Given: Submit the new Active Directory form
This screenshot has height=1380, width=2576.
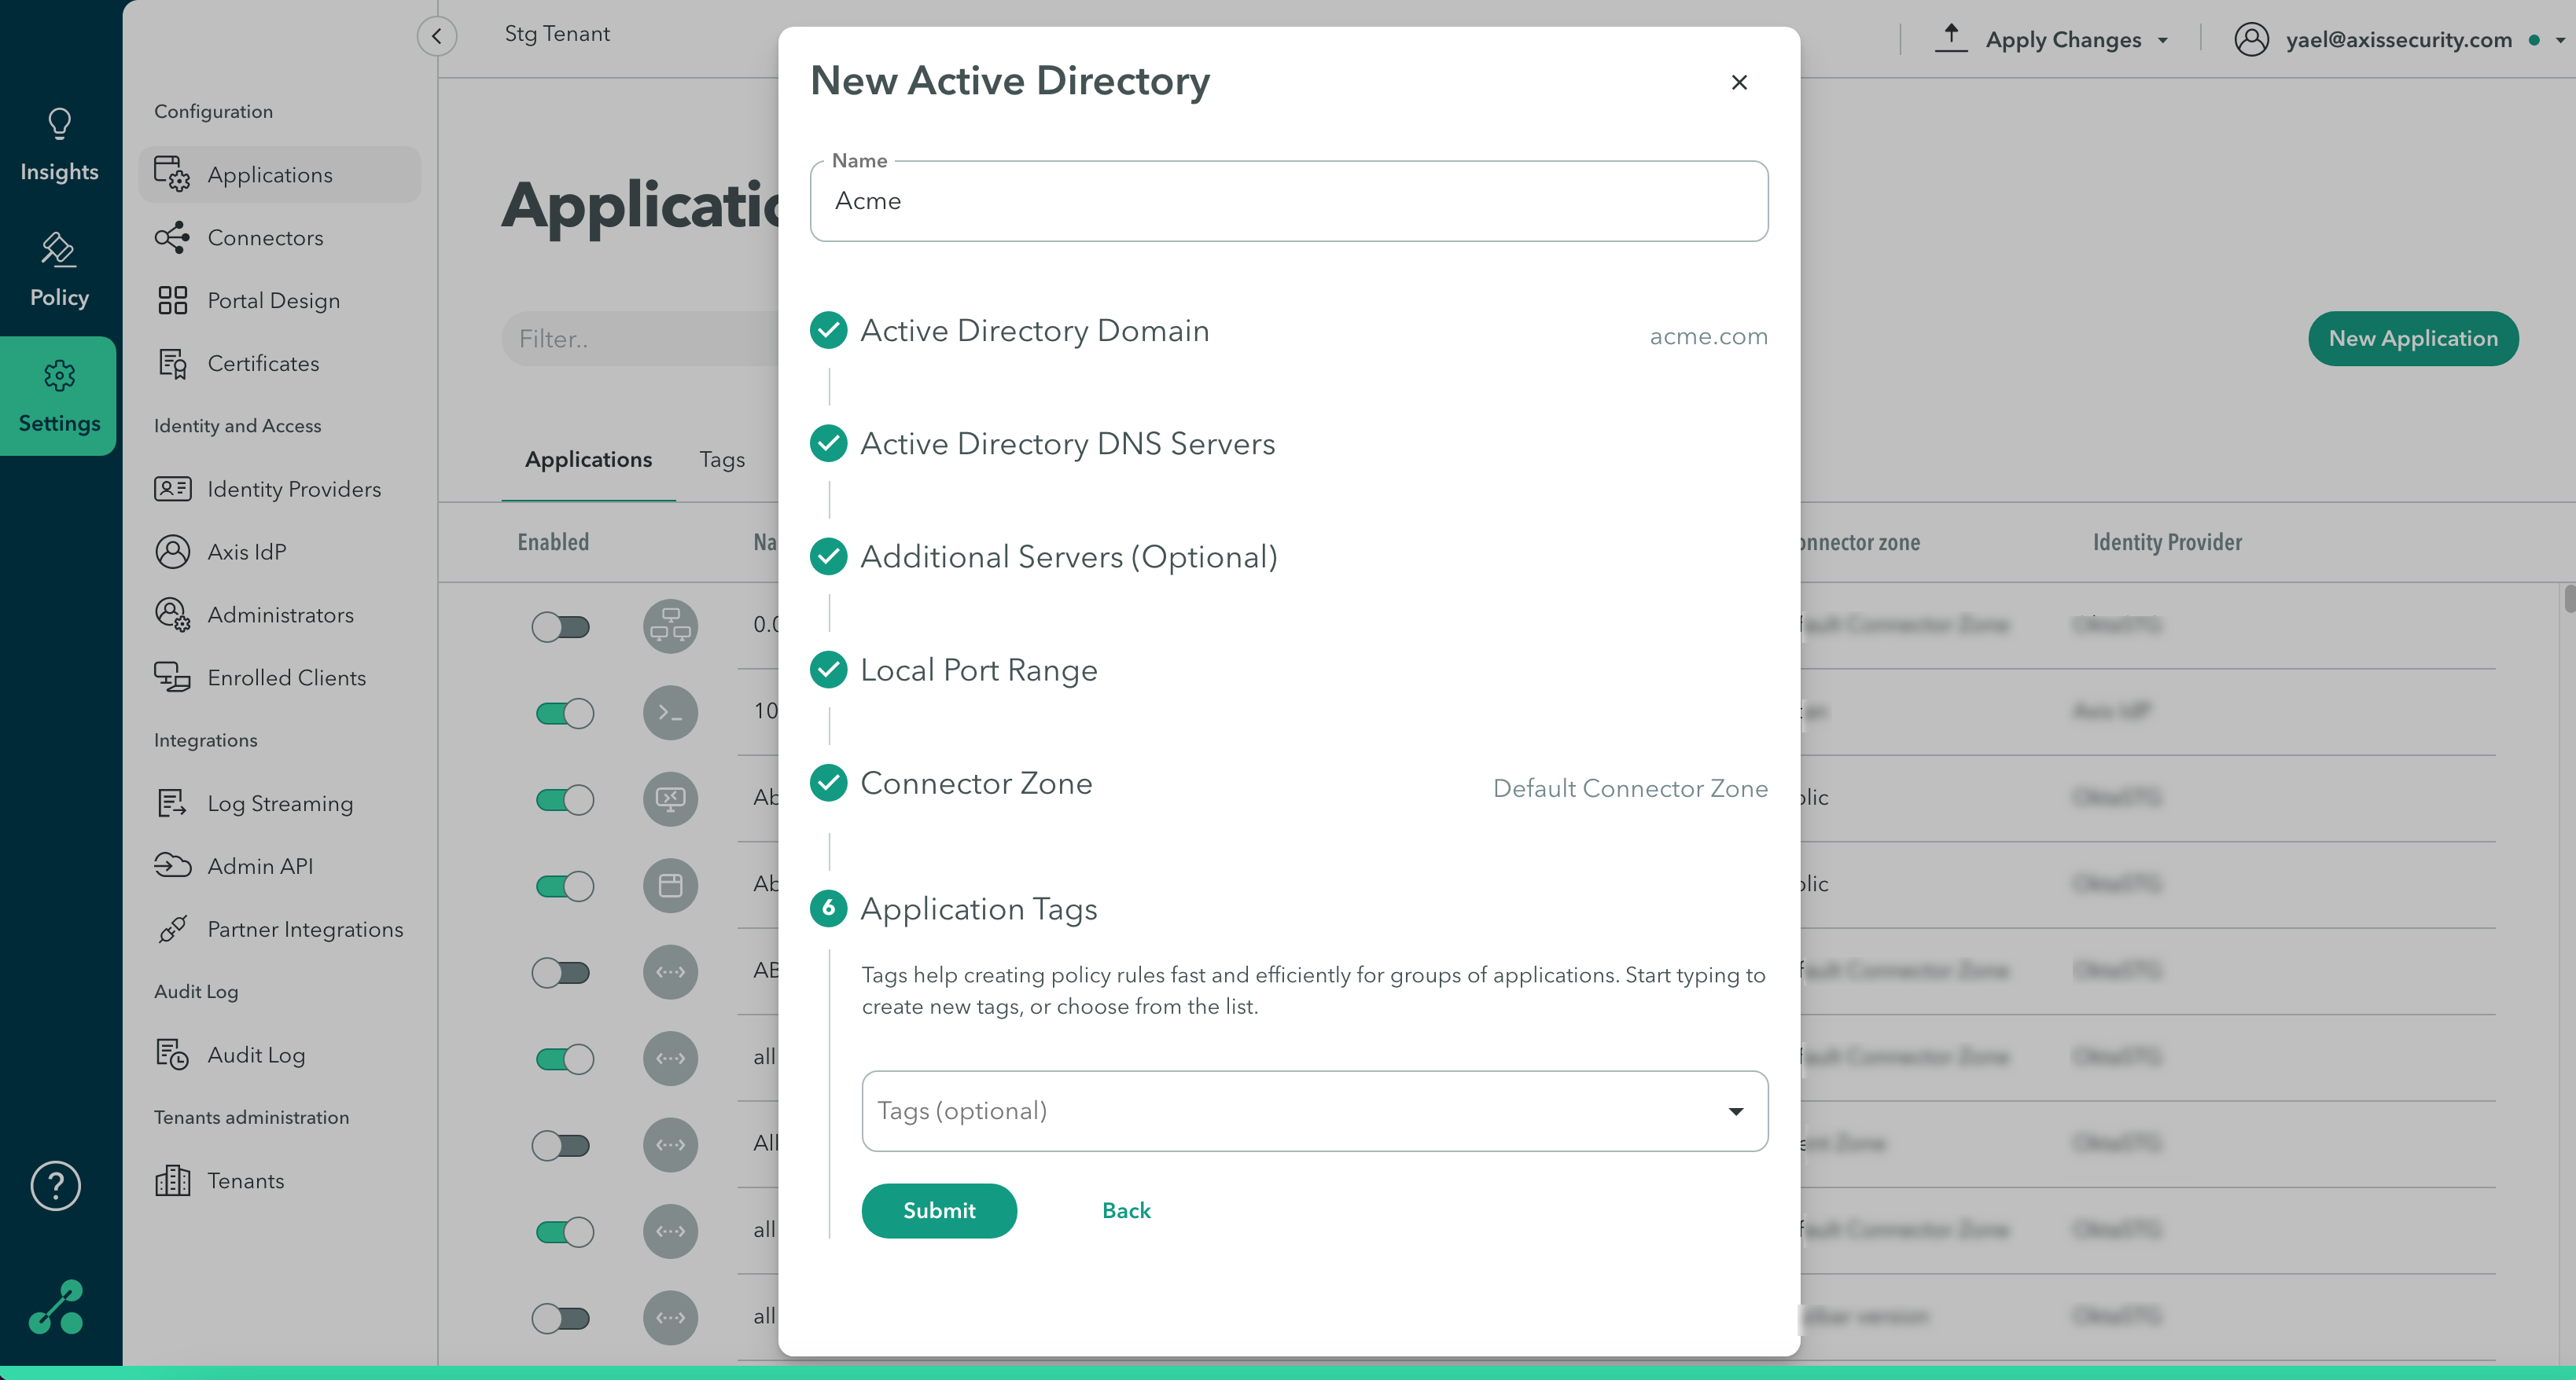Looking at the screenshot, I should 938,1211.
